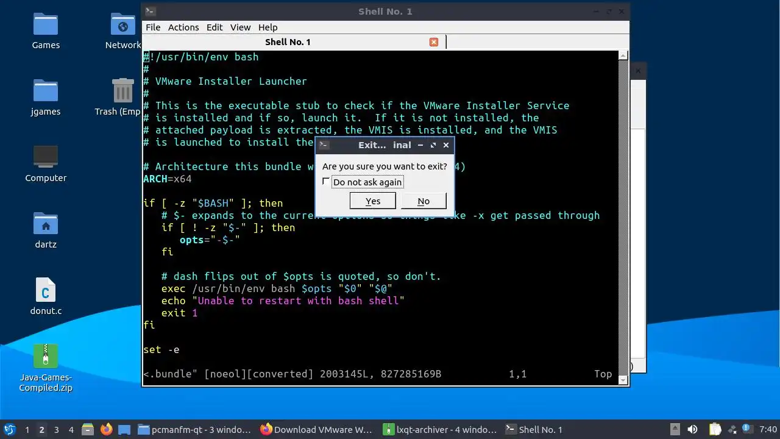Launch Firefox from the quicklaunch
The width and height of the screenshot is (780, 439).
[x=106, y=429]
